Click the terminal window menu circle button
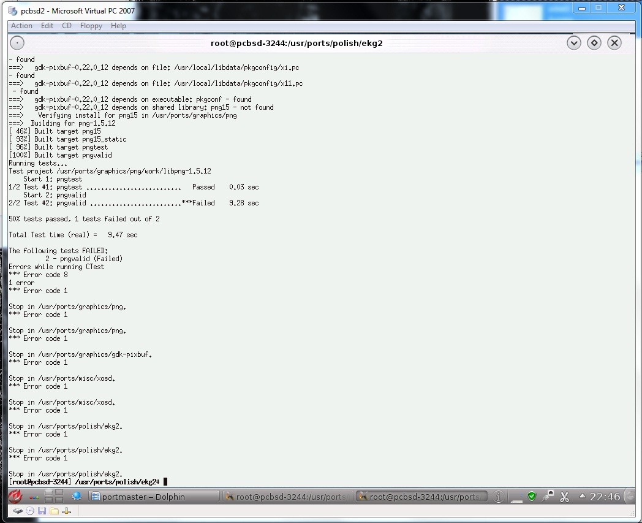Viewport: 642px width, 523px height. pyautogui.click(x=17, y=43)
